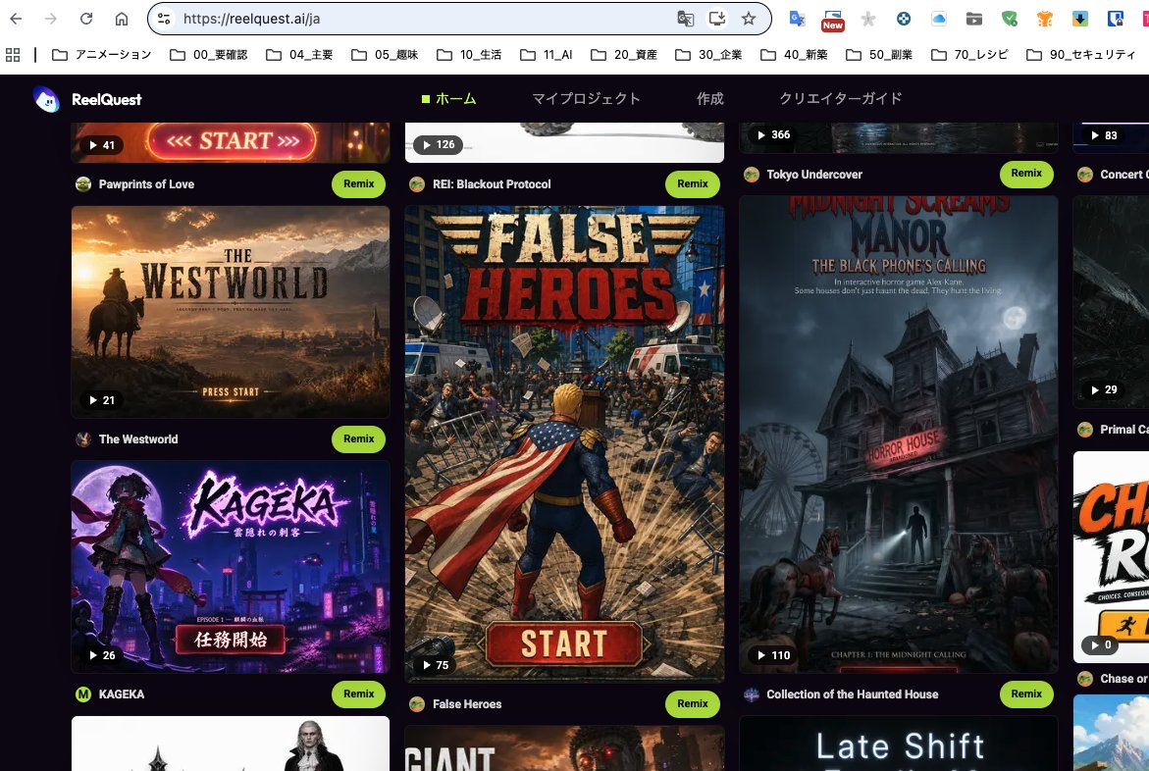
Task: Reload the page
Action: [x=85, y=19]
